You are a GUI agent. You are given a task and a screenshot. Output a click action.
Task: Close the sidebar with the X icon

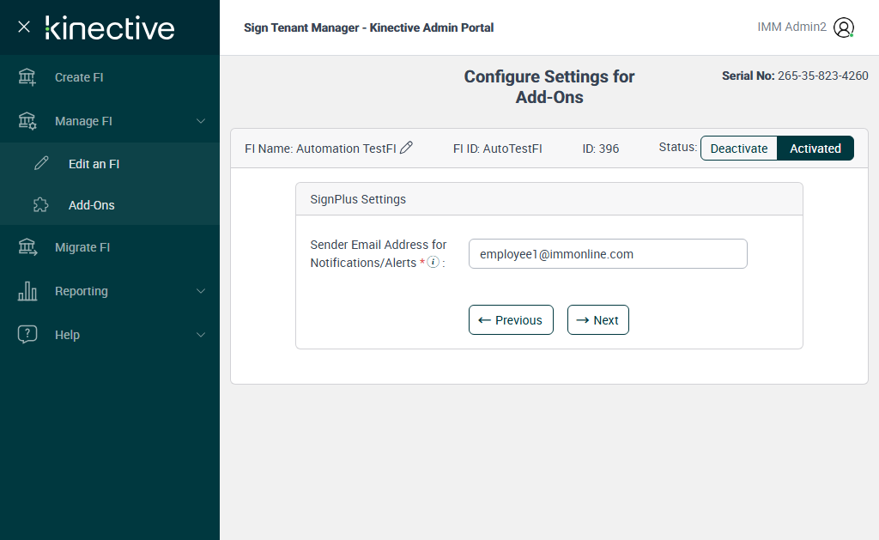pyautogui.click(x=24, y=27)
